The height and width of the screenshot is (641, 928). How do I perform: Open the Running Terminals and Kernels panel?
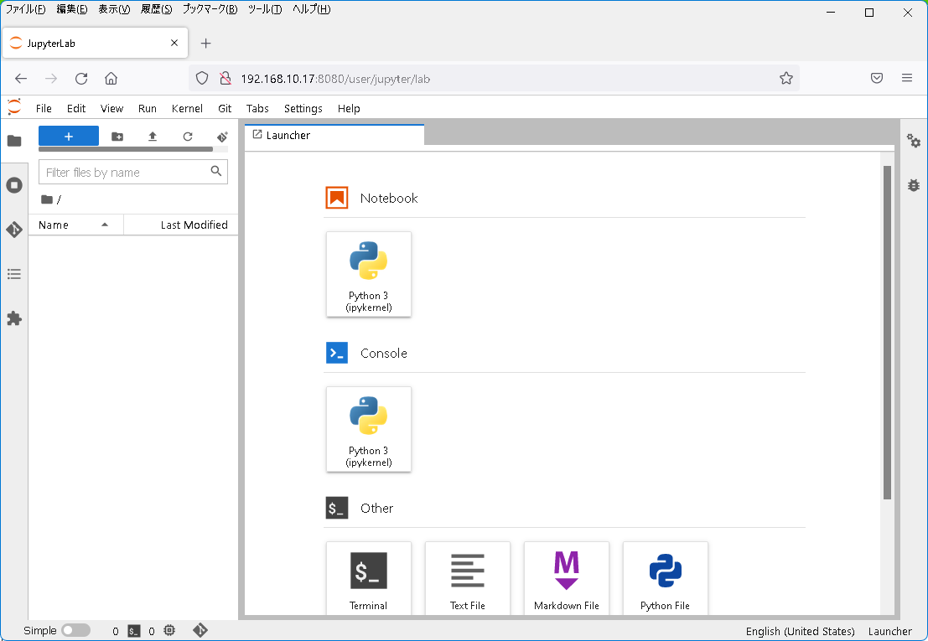14,185
